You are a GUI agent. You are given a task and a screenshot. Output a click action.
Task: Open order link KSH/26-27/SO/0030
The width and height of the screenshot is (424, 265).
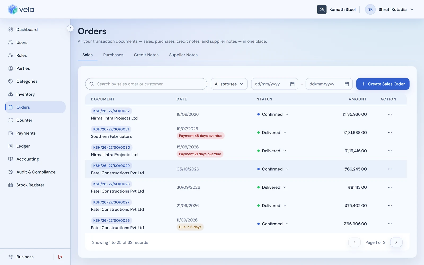point(112,148)
